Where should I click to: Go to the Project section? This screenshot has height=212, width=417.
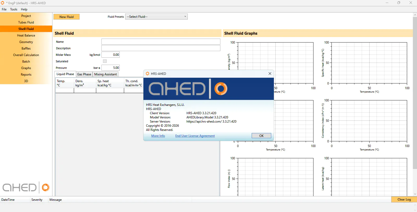coord(26,16)
